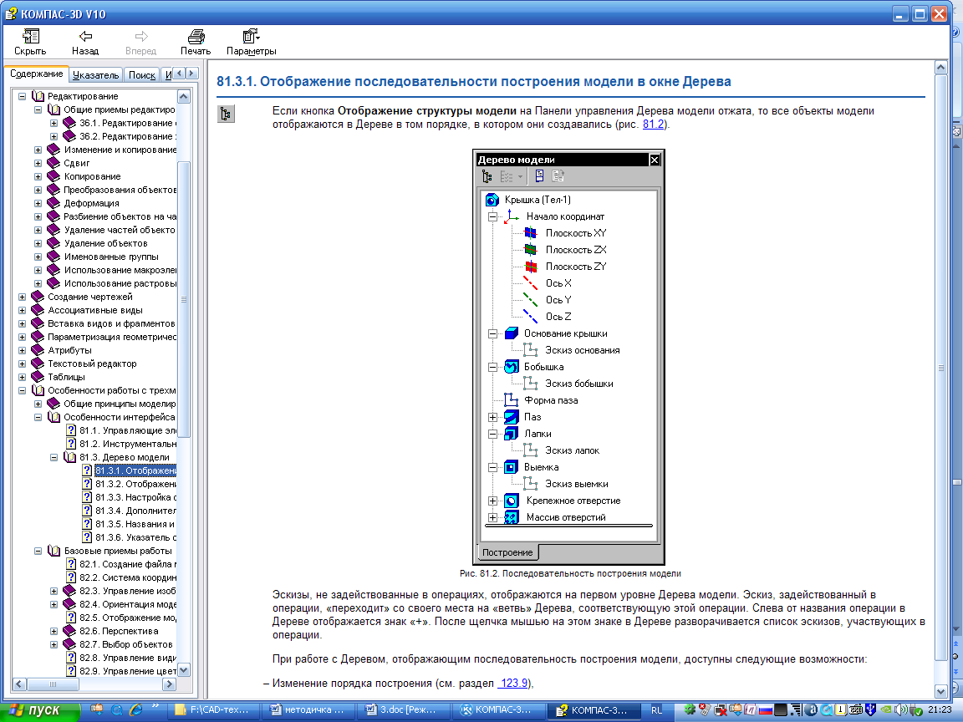The image size is (963, 722).
Task: Collapse the Особенности интерфейса node
Action: click(38, 417)
